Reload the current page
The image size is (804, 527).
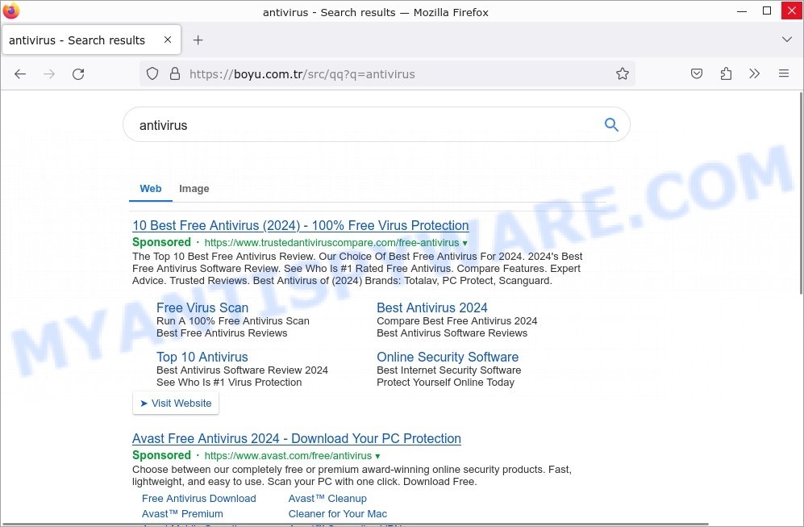click(x=78, y=74)
